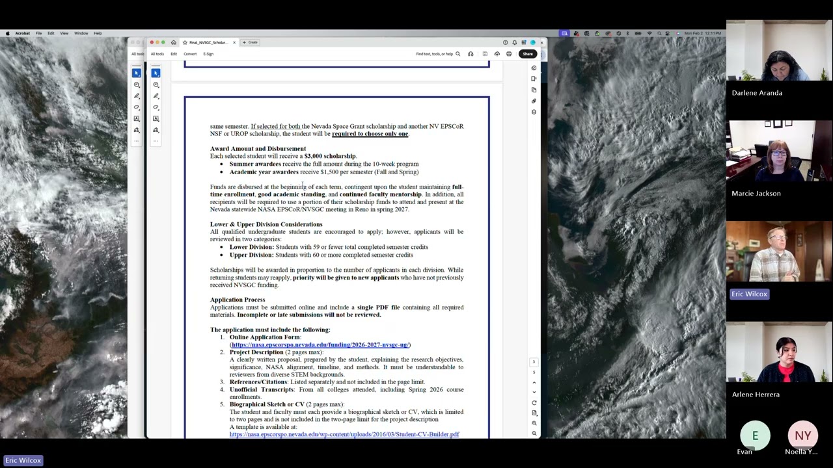Print the document with printer icon

509,54
